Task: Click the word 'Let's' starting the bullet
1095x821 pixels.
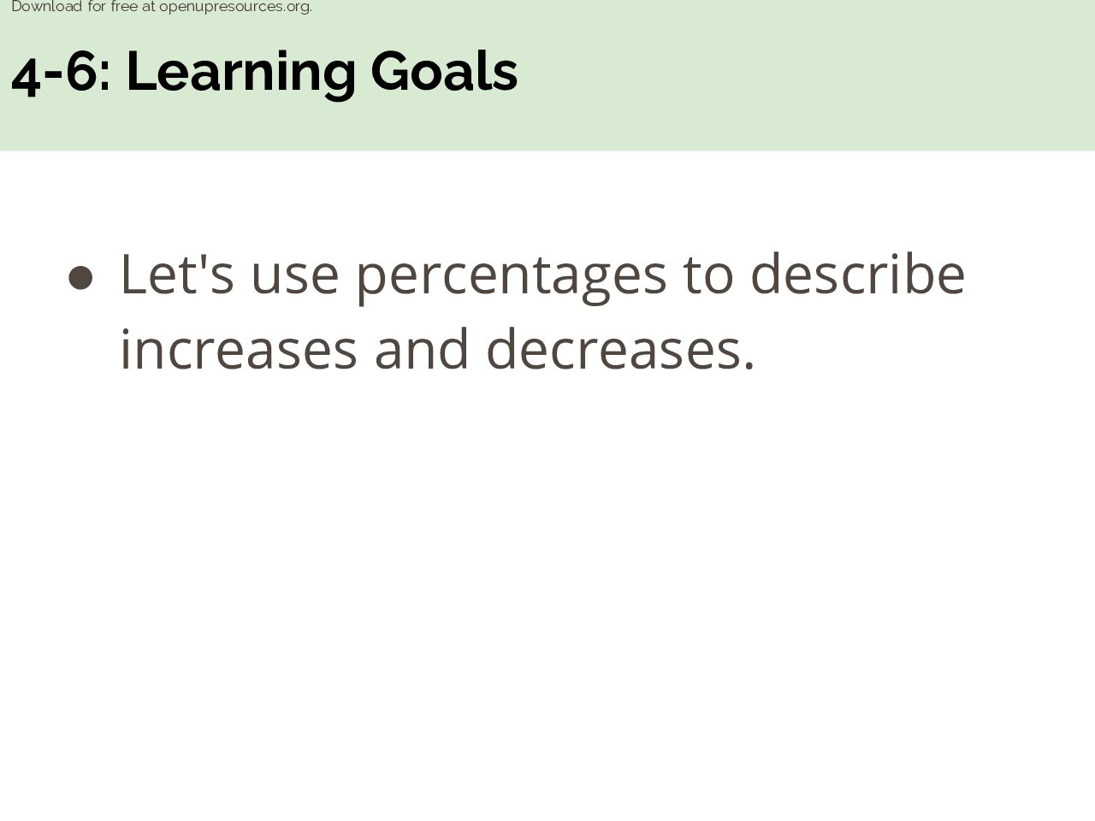Action: coord(177,274)
